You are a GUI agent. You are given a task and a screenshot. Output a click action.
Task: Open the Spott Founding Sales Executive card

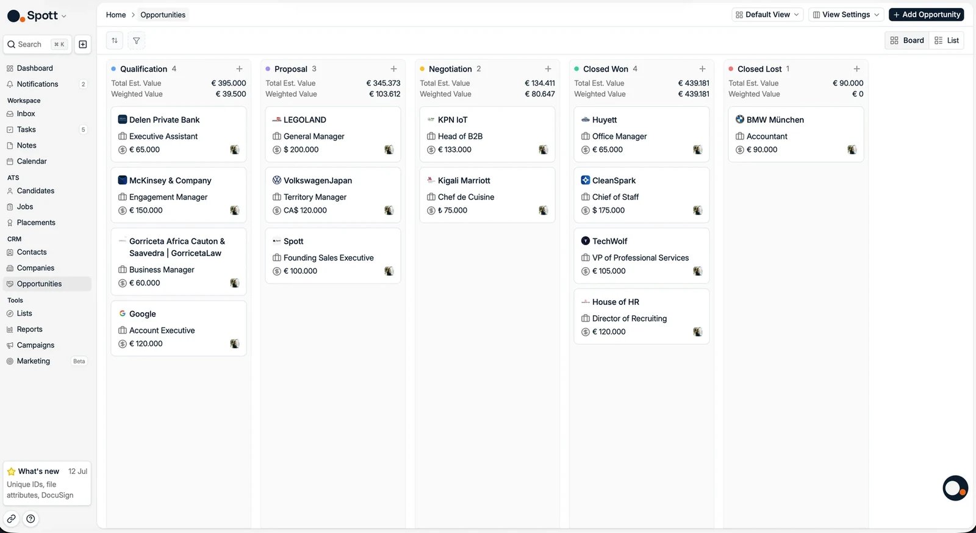tap(333, 256)
